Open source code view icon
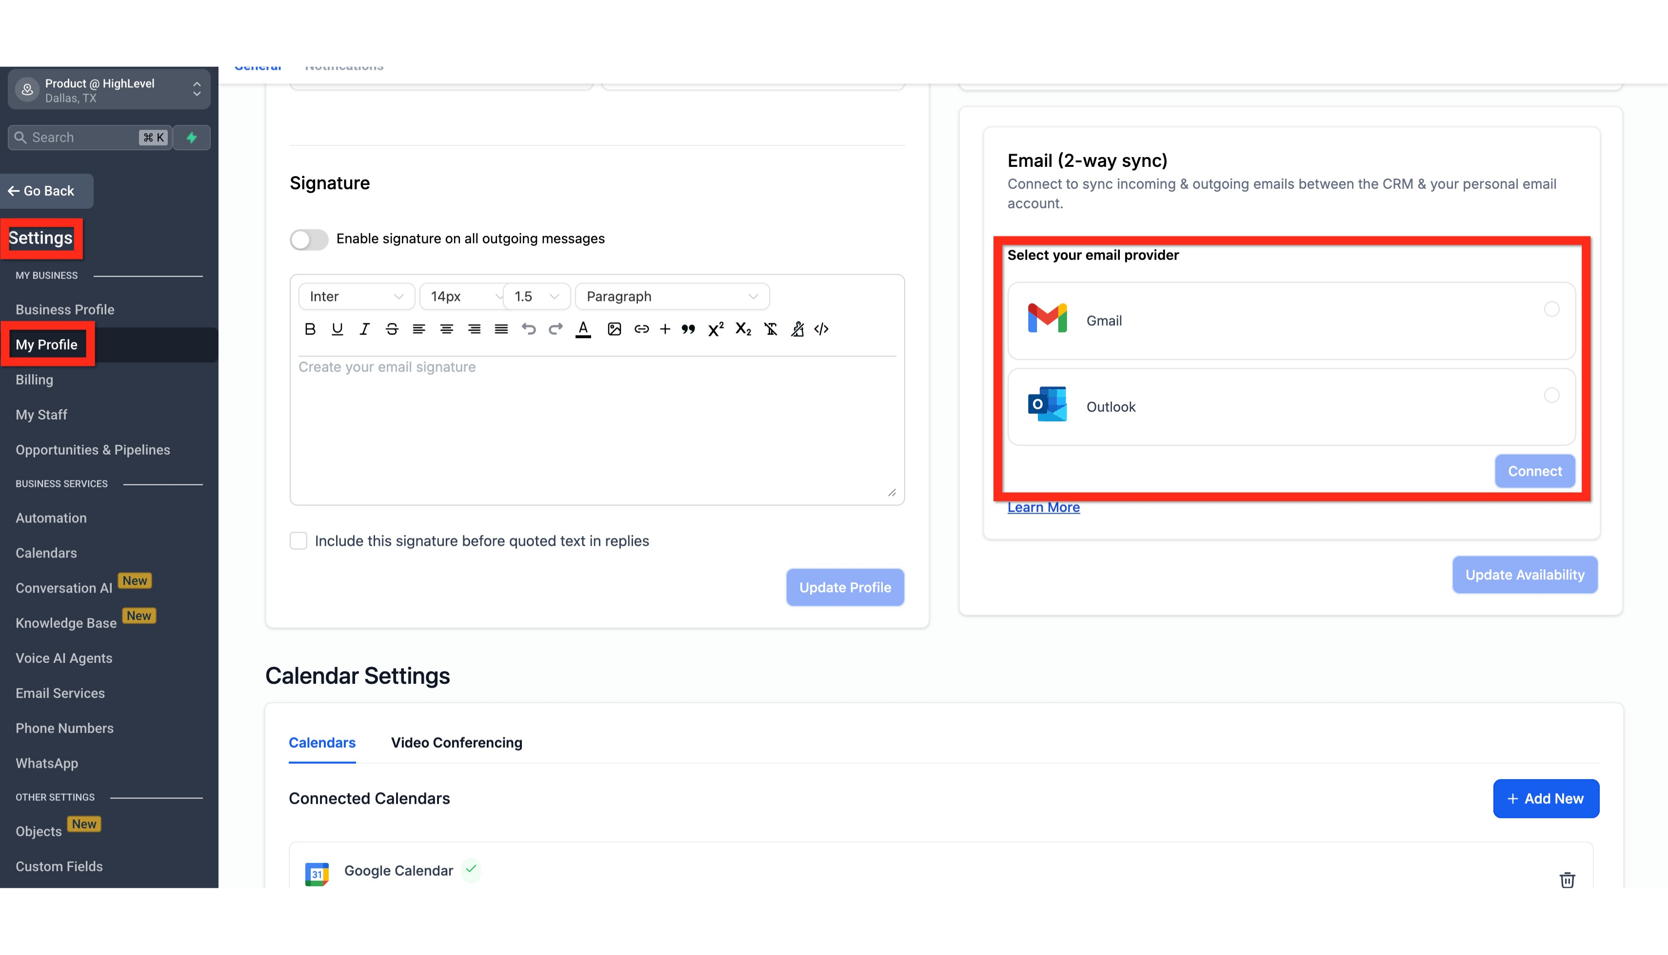Screen dimensions: 1668x955 pos(821,329)
